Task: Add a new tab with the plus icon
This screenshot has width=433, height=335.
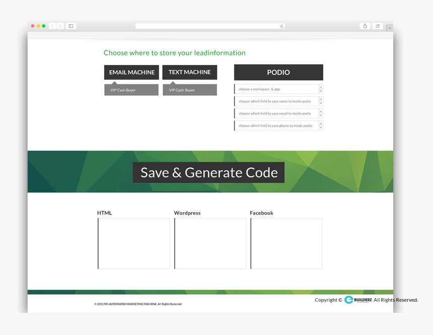Action: (390, 28)
